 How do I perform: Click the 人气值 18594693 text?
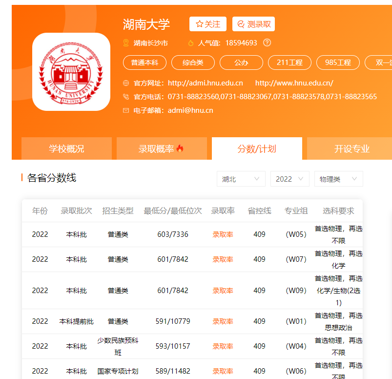(x=227, y=43)
